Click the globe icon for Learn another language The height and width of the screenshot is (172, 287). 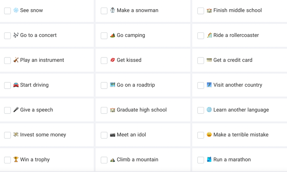click(x=209, y=110)
